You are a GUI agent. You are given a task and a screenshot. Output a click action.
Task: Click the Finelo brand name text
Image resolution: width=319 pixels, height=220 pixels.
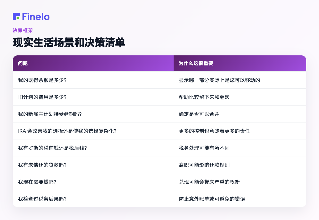pos(36,16)
